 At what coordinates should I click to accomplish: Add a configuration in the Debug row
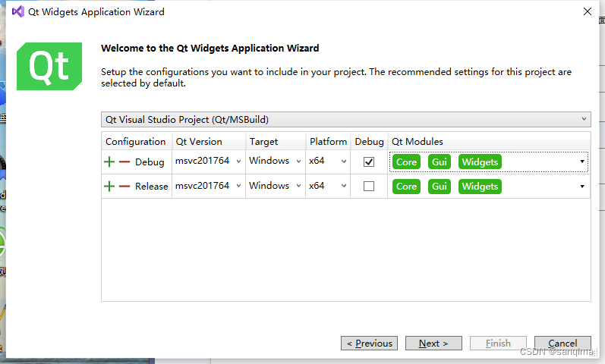[109, 162]
